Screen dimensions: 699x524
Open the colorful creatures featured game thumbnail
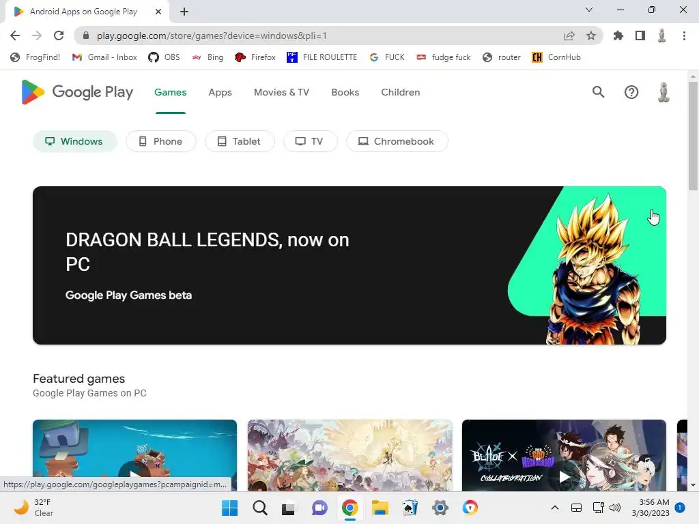(x=350, y=455)
